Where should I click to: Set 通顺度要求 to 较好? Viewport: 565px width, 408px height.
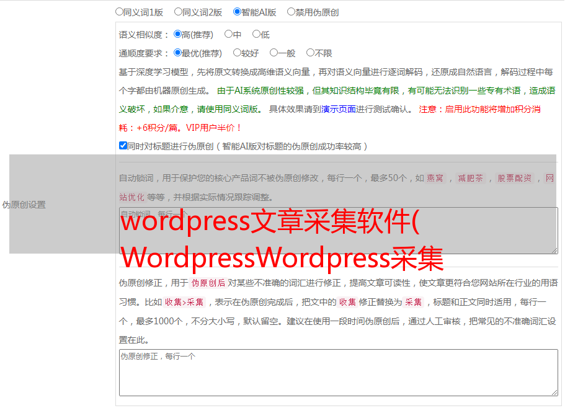pos(237,53)
